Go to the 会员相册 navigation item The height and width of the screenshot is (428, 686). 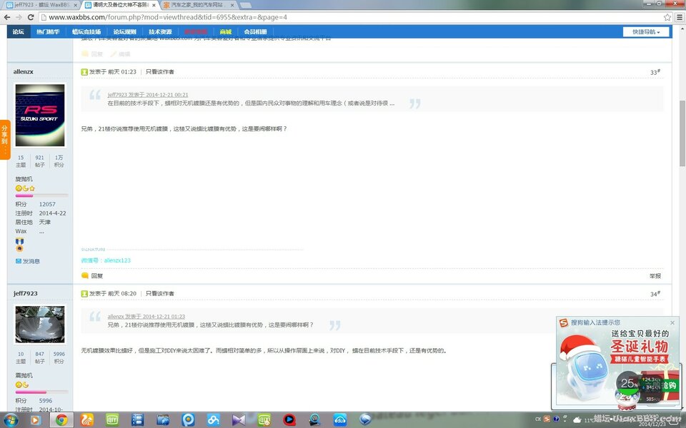pos(255,32)
